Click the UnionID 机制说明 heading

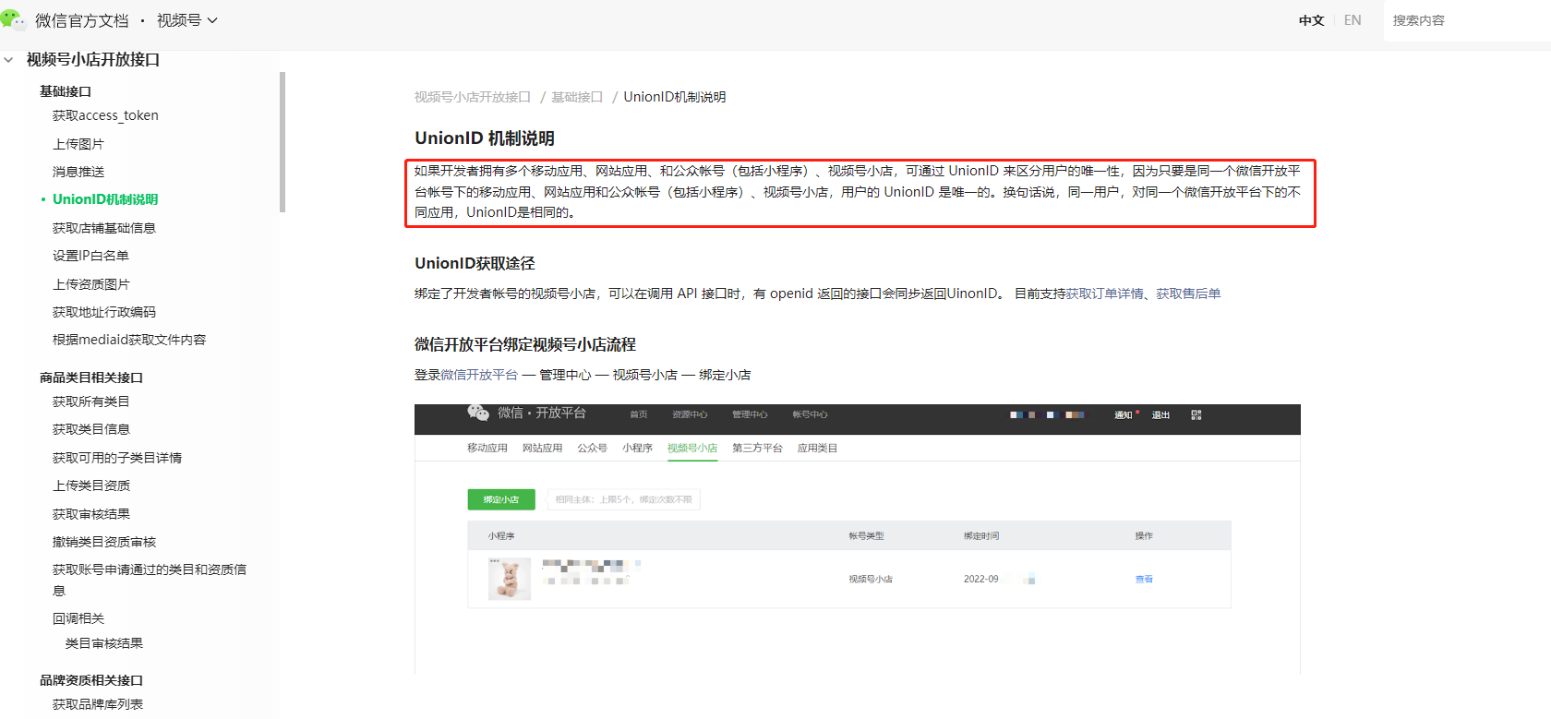[485, 138]
